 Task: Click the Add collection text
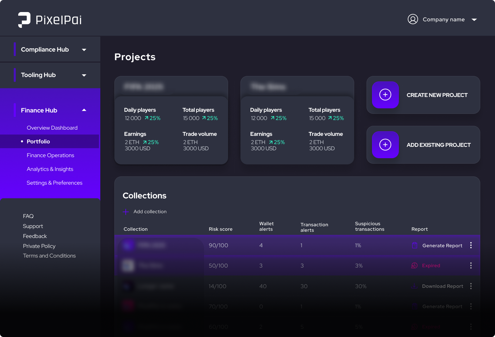150,211
